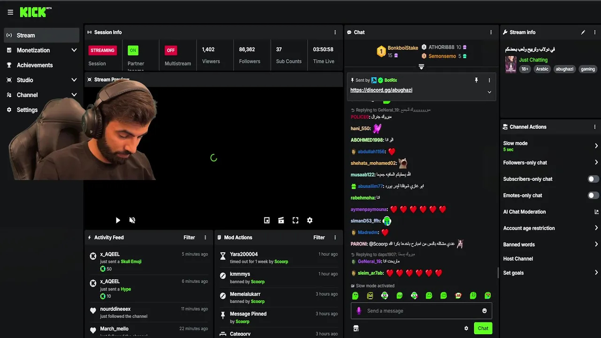
Task: Click Scoorp in Yara200004 timeout entry
Action: (281, 261)
